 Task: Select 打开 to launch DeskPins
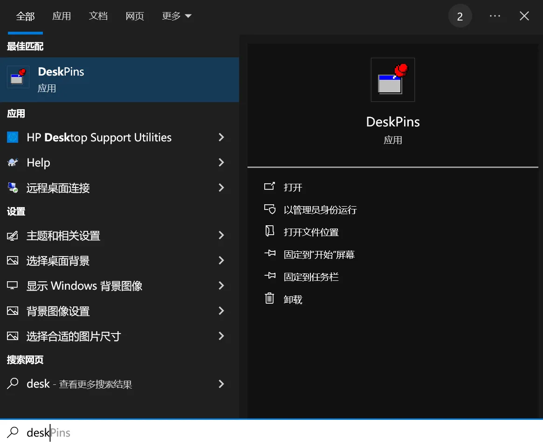click(x=293, y=188)
